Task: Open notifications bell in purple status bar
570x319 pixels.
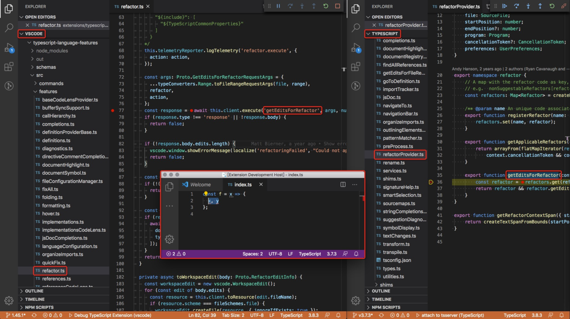Action: coord(356,254)
